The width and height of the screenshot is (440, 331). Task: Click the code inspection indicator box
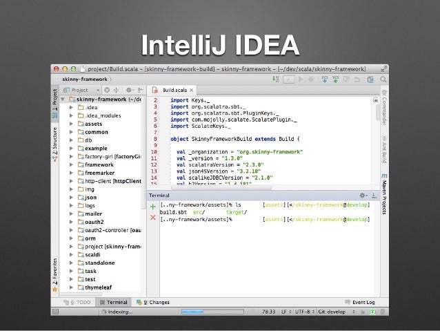(x=376, y=100)
